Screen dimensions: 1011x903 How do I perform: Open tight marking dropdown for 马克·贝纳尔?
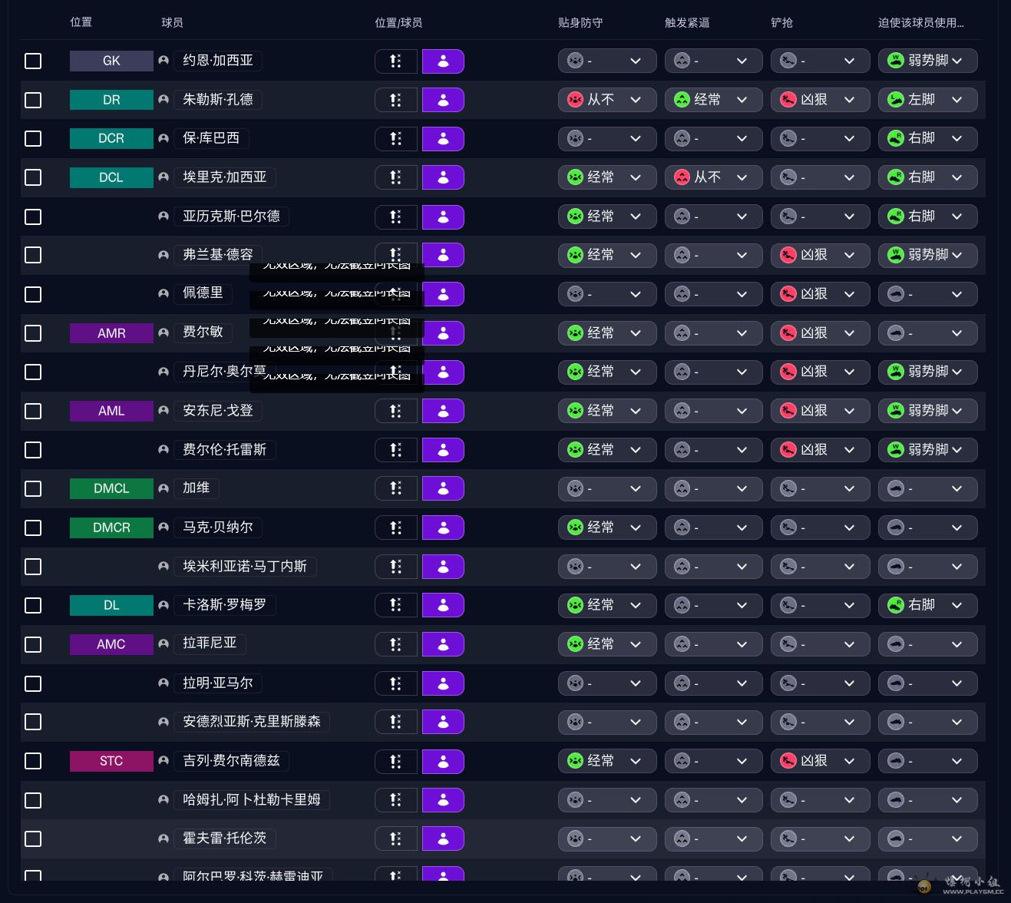tap(607, 528)
